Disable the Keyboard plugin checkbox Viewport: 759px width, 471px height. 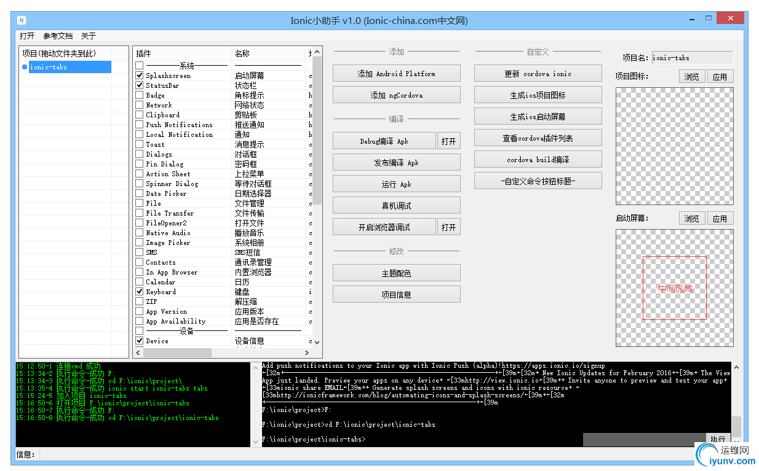click(140, 291)
